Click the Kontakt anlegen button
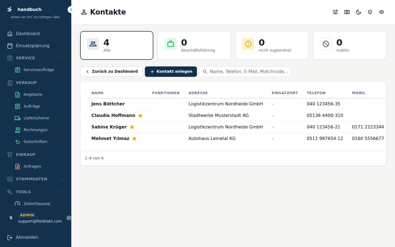Viewport: 395px width, 247px height. pyautogui.click(x=171, y=72)
